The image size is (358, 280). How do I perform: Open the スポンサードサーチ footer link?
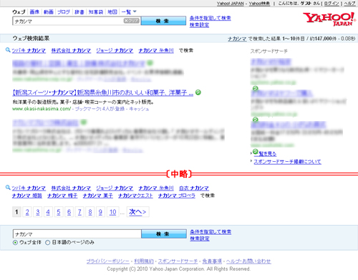pos(178,261)
